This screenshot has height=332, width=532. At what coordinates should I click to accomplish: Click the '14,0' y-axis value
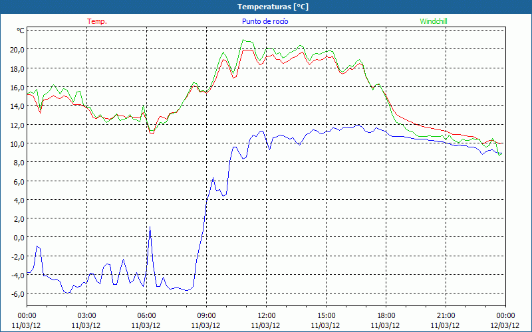[18, 106]
